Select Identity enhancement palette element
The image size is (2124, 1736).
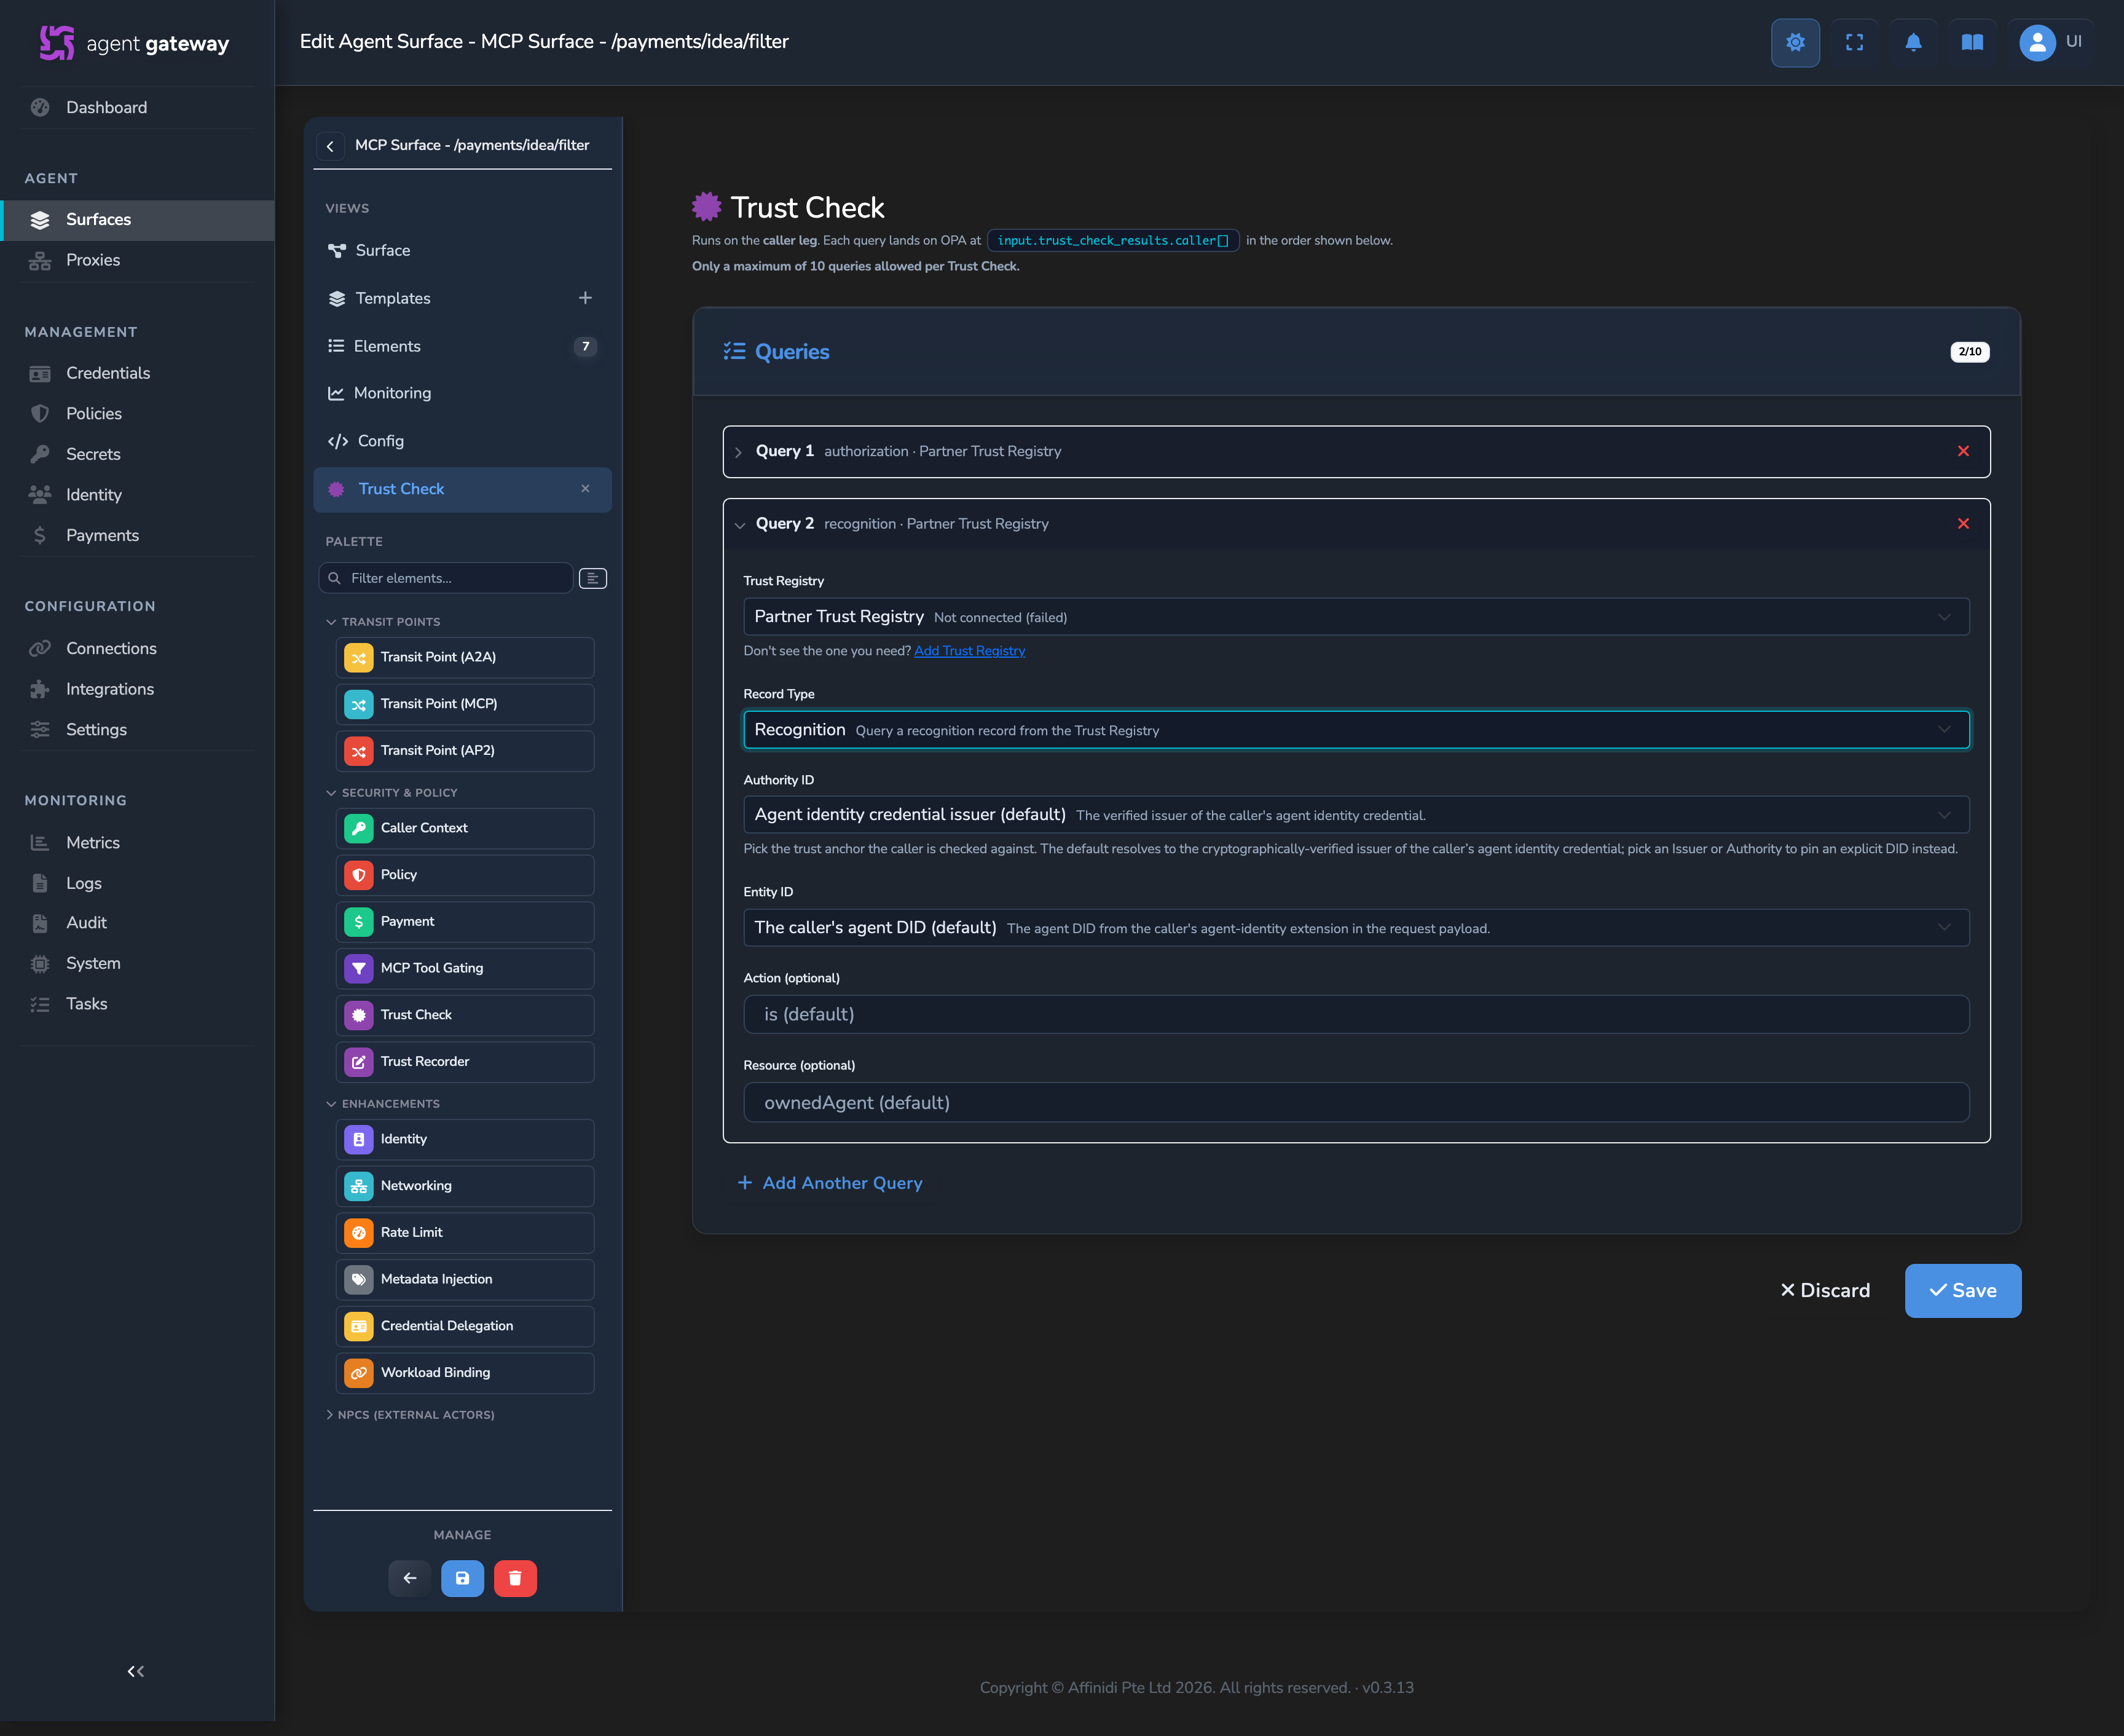pos(465,1139)
